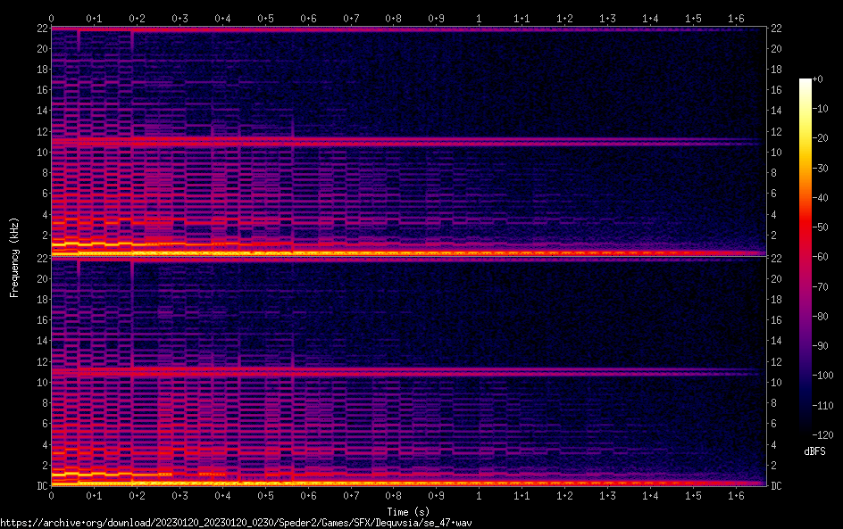Screen dimensions: 843x529
Task: Click the 22 label at the top-left frequency axis
Action: point(41,29)
